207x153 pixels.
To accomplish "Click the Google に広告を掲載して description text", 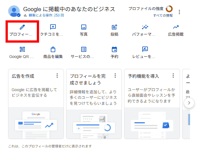I will click(34, 93).
